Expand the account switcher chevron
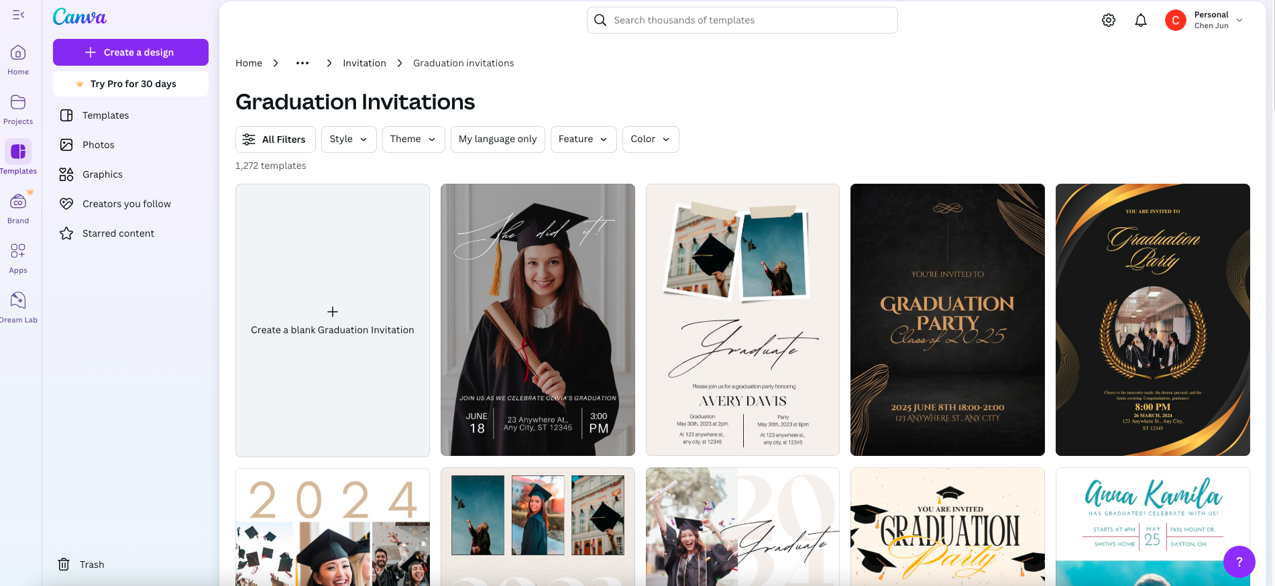This screenshot has height=586, width=1275. coord(1239,20)
